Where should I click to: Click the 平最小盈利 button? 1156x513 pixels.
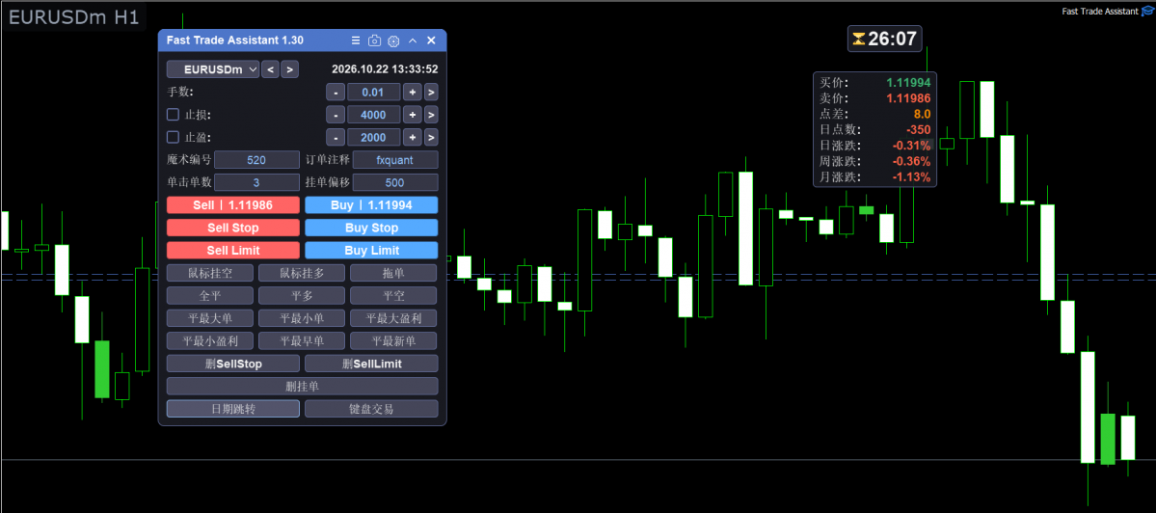pyautogui.click(x=210, y=340)
